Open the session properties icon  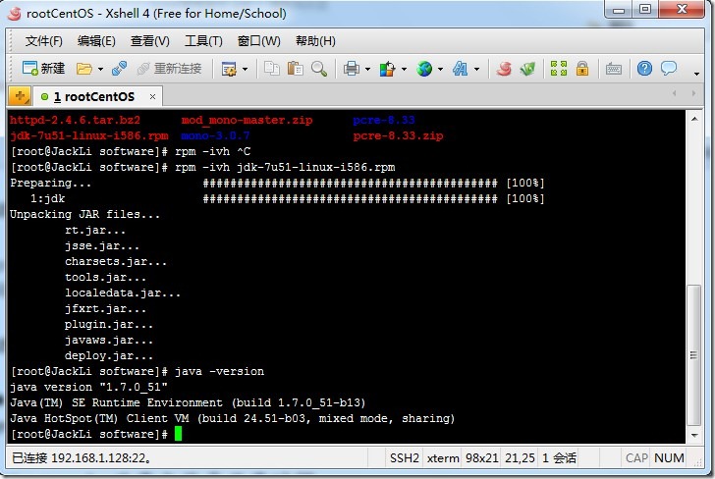[x=229, y=69]
